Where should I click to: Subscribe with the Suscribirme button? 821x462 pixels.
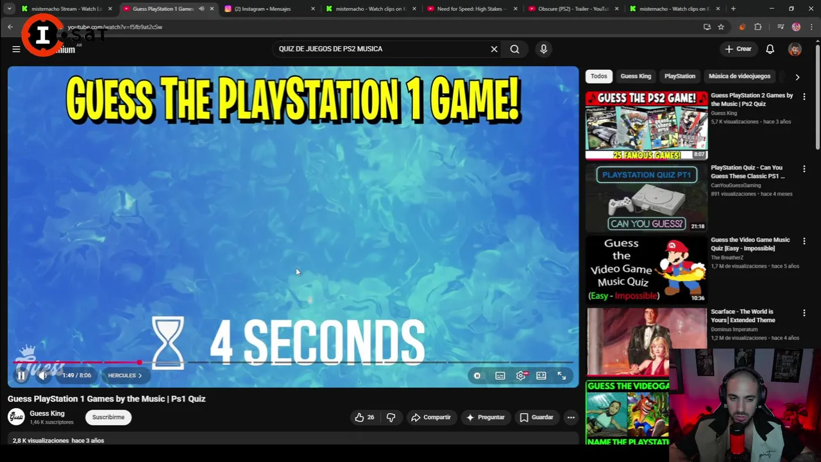(x=108, y=418)
